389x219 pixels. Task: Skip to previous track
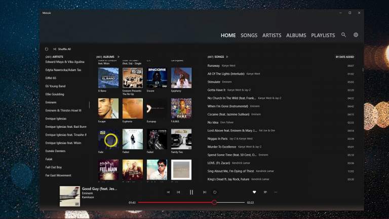[x=178, y=192]
